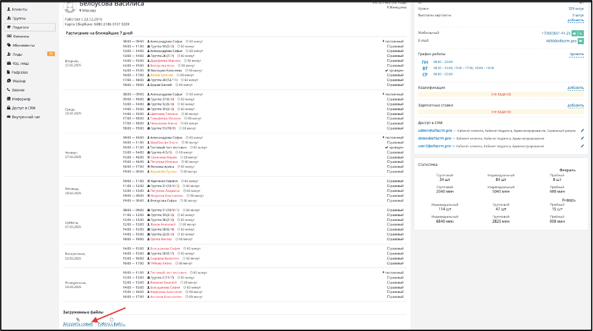The image size is (593, 331).
Task: Open the Клиенты section in the sidebar
Action: click(19, 10)
